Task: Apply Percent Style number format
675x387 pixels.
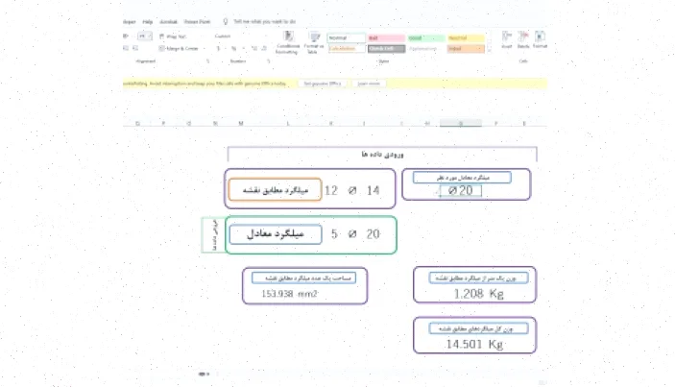Action: 231,48
